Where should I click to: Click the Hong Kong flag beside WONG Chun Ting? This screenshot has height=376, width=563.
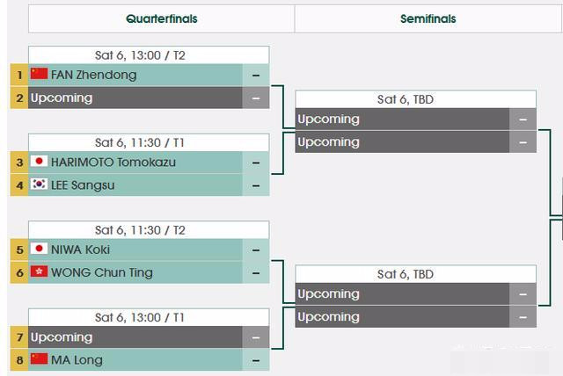click(39, 271)
